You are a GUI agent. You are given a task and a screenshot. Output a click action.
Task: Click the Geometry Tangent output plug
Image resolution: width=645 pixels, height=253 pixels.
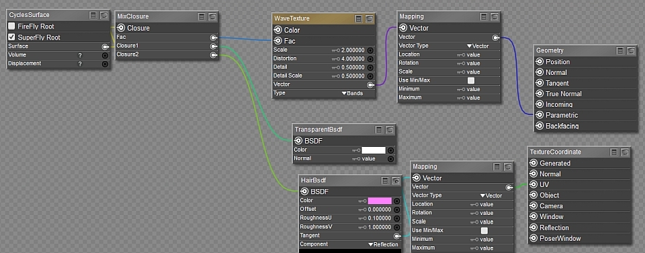[x=539, y=83]
